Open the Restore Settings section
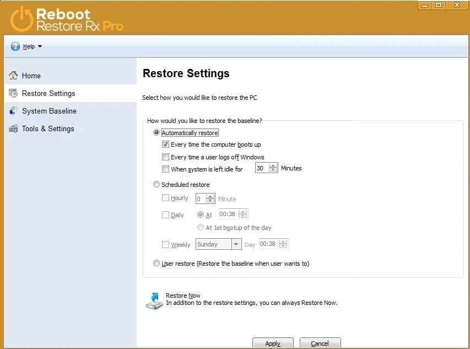470x349 pixels. click(x=71, y=93)
